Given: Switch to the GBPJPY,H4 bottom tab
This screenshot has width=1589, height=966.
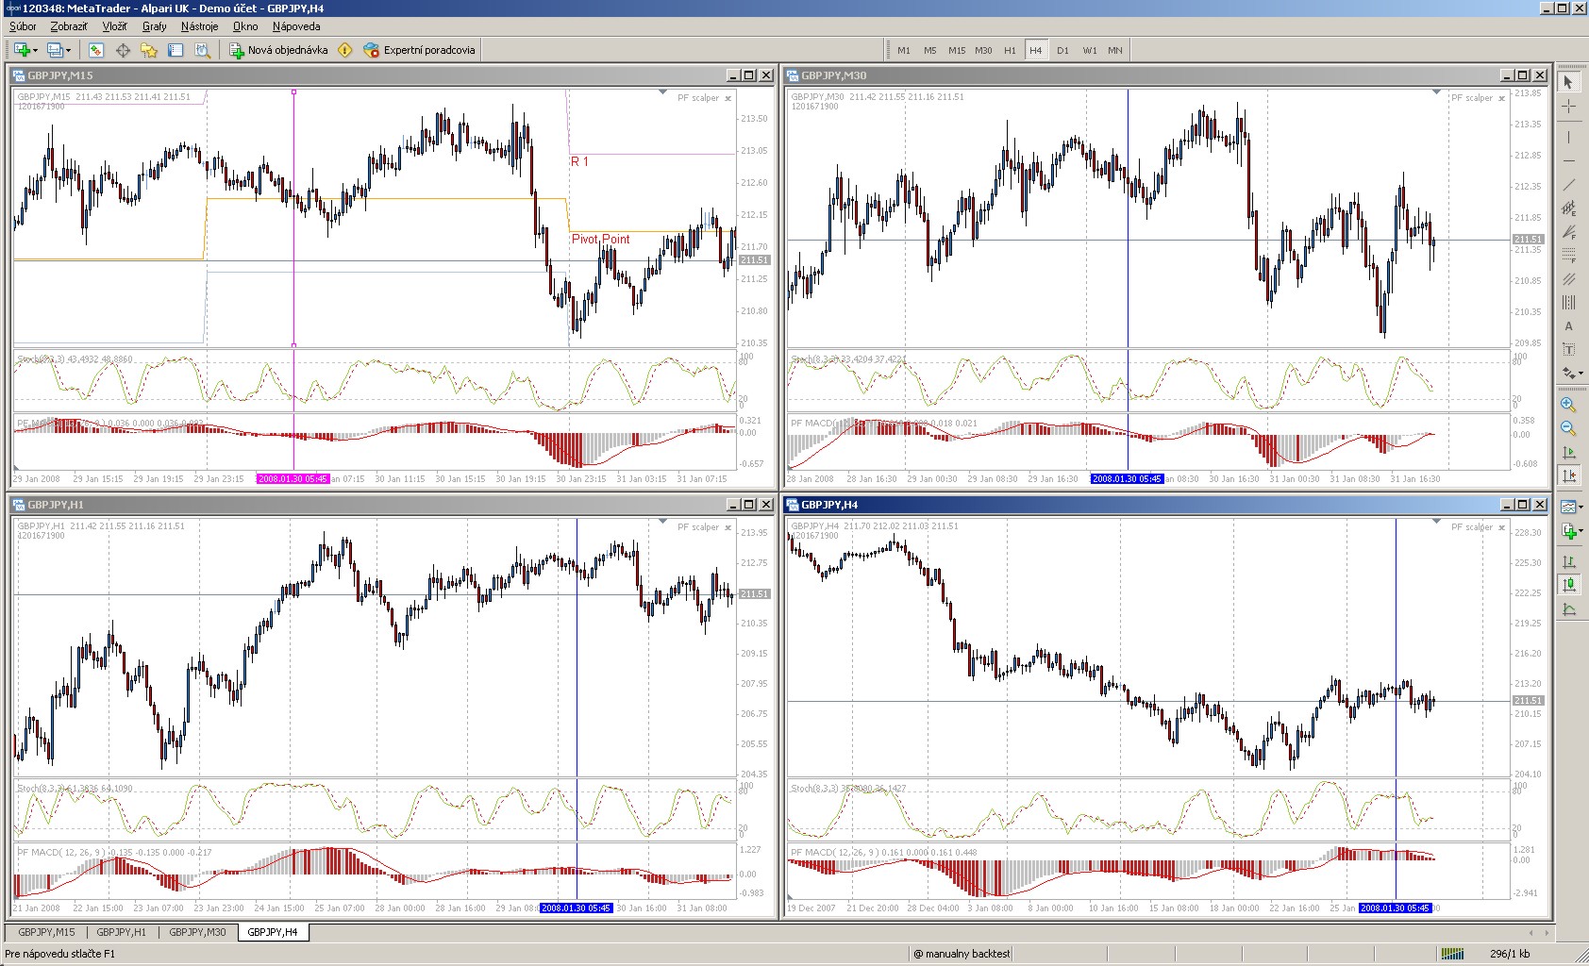Looking at the screenshot, I should 273,932.
